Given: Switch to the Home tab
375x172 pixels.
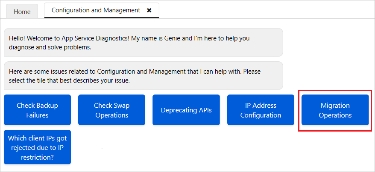Looking at the screenshot, I should click(22, 11).
